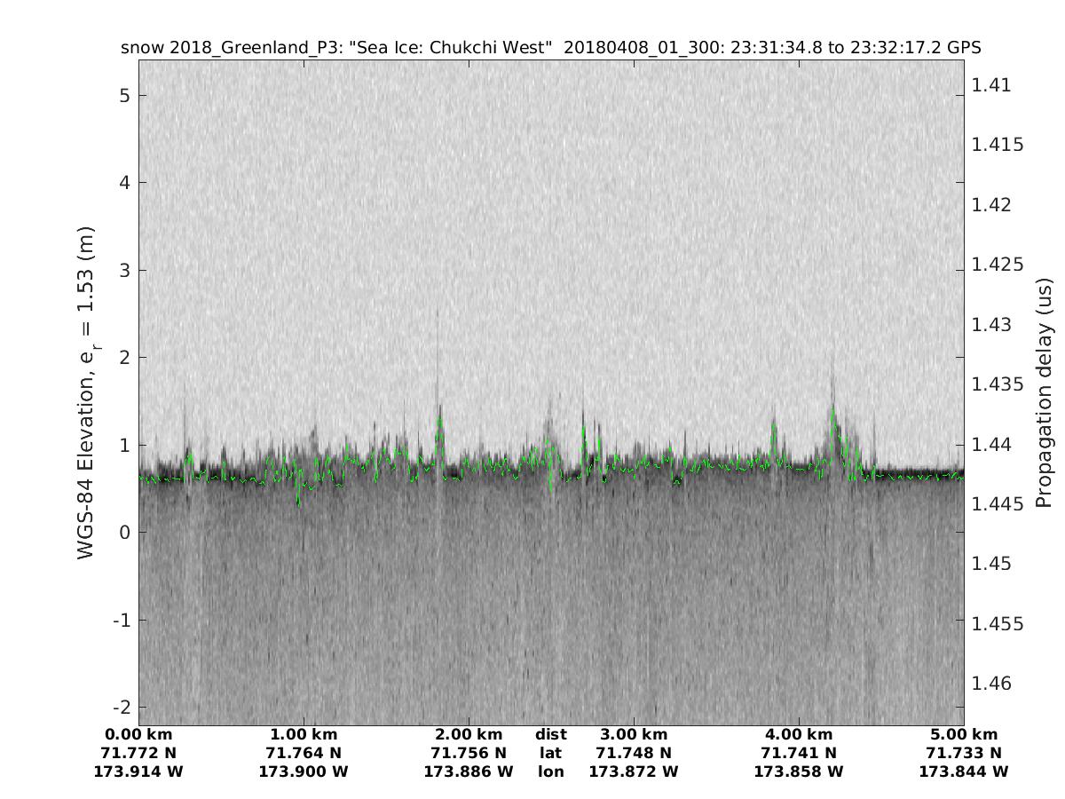Screen dimensions: 1065x799
Task: Click the "3.00 km" distance label
Action: [x=634, y=734]
